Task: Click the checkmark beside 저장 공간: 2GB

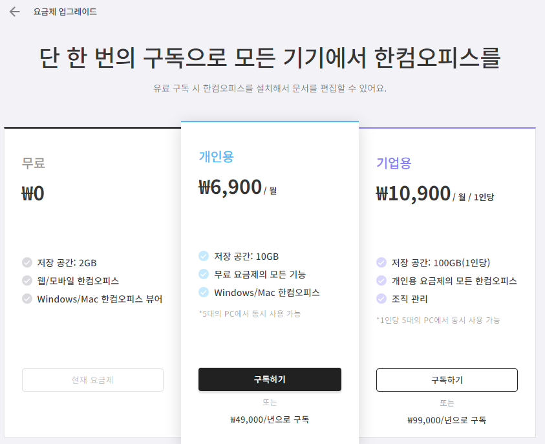Action: [x=26, y=262]
